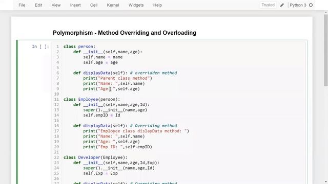This screenshot has width=328, height=184.
Task: Click 'super().__init__(name,age,Id)' line
Action: (119, 168)
